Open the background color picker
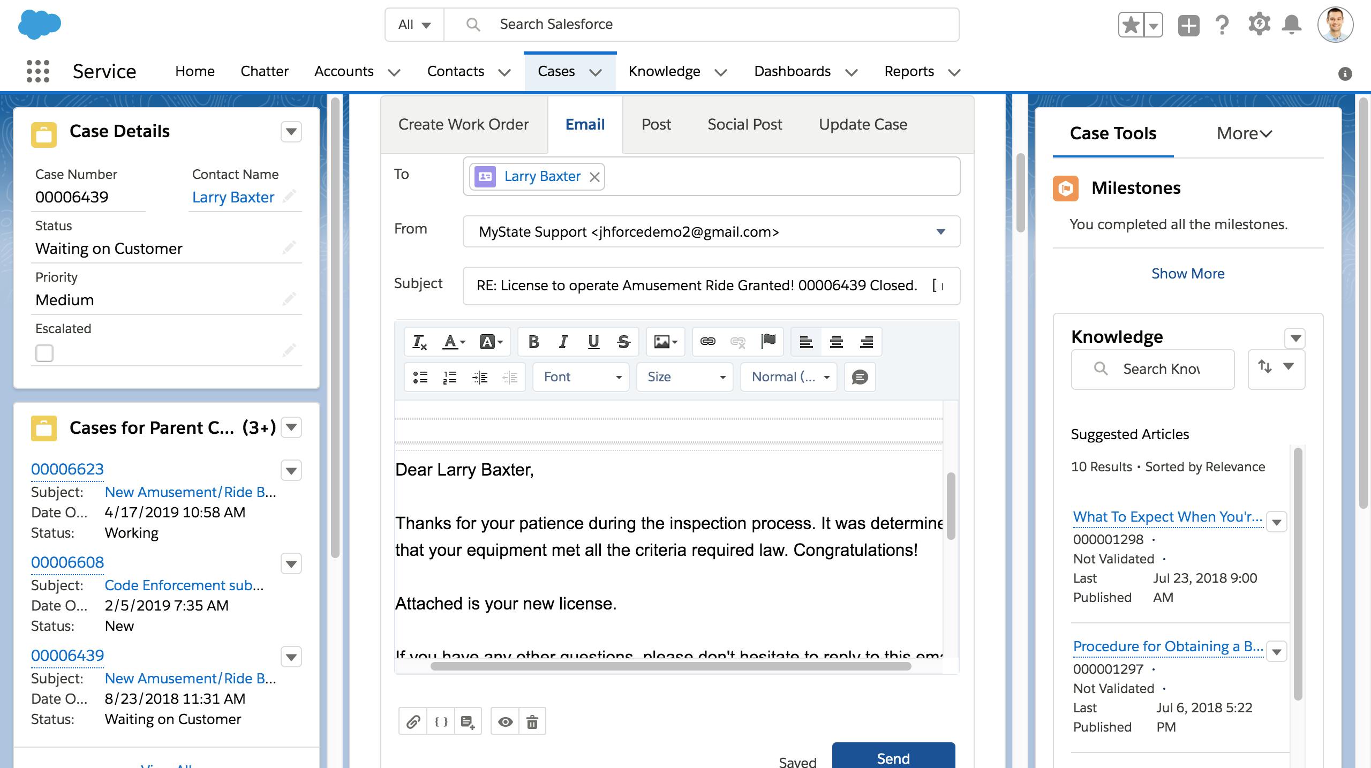 [x=491, y=342]
